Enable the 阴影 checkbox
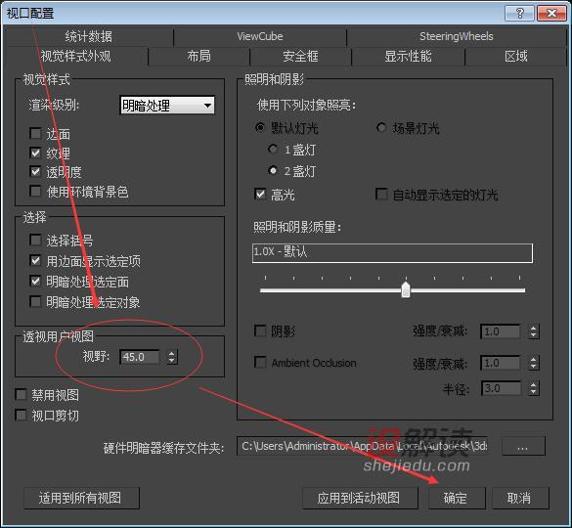 (260, 330)
